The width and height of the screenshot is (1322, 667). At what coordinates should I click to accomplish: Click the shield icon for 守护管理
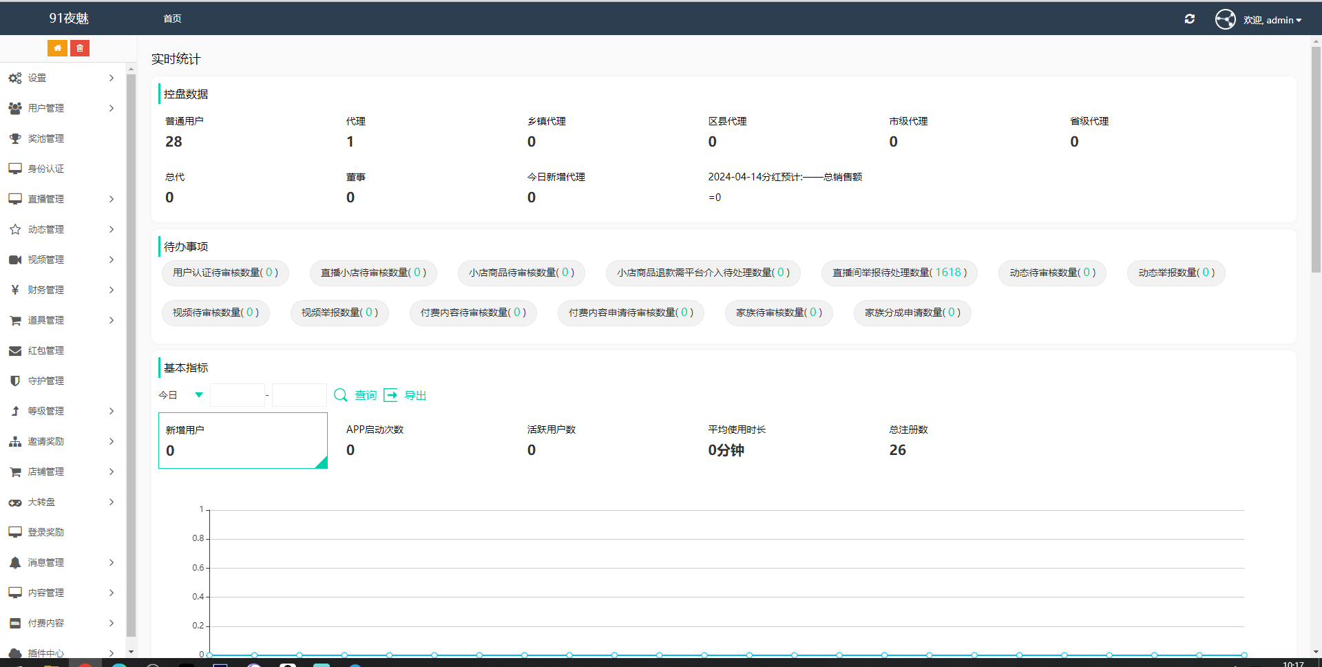click(15, 381)
